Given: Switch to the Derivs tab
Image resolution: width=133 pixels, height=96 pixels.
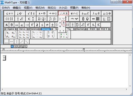Looking at the screenshot, I should [22, 29].
